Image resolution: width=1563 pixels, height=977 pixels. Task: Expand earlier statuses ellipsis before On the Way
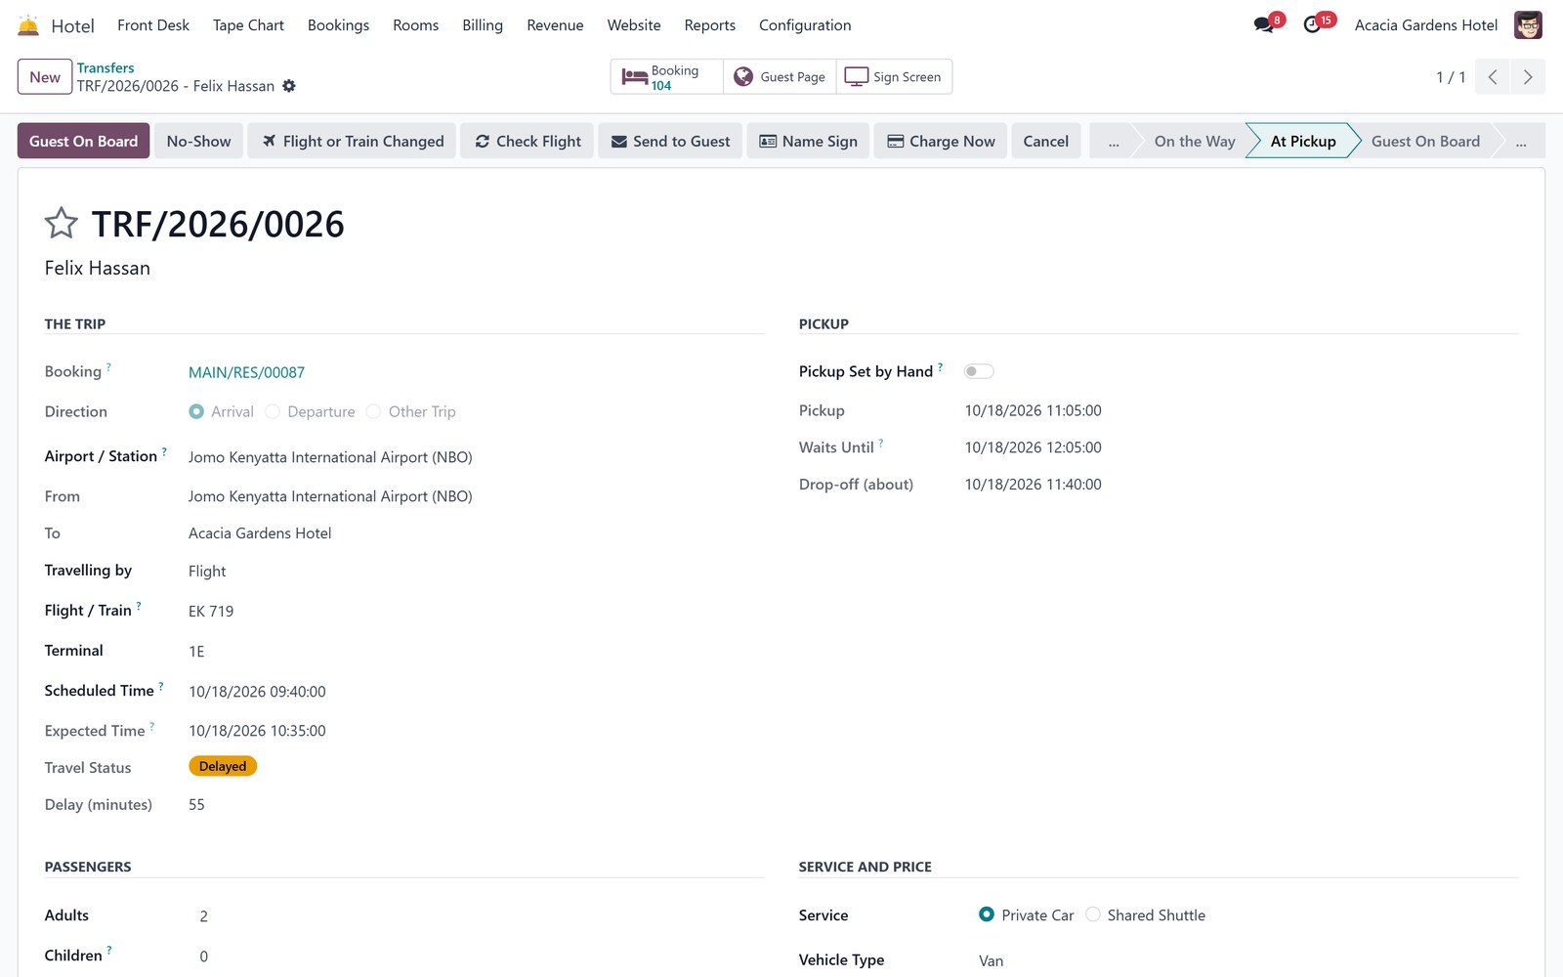coord(1113,141)
